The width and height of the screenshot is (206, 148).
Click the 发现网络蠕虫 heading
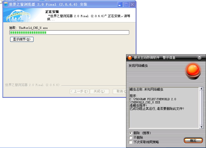[x=138, y=65]
